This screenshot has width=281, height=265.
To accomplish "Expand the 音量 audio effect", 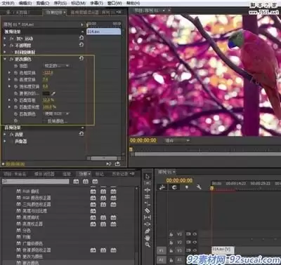I will [x=5, y=135].
